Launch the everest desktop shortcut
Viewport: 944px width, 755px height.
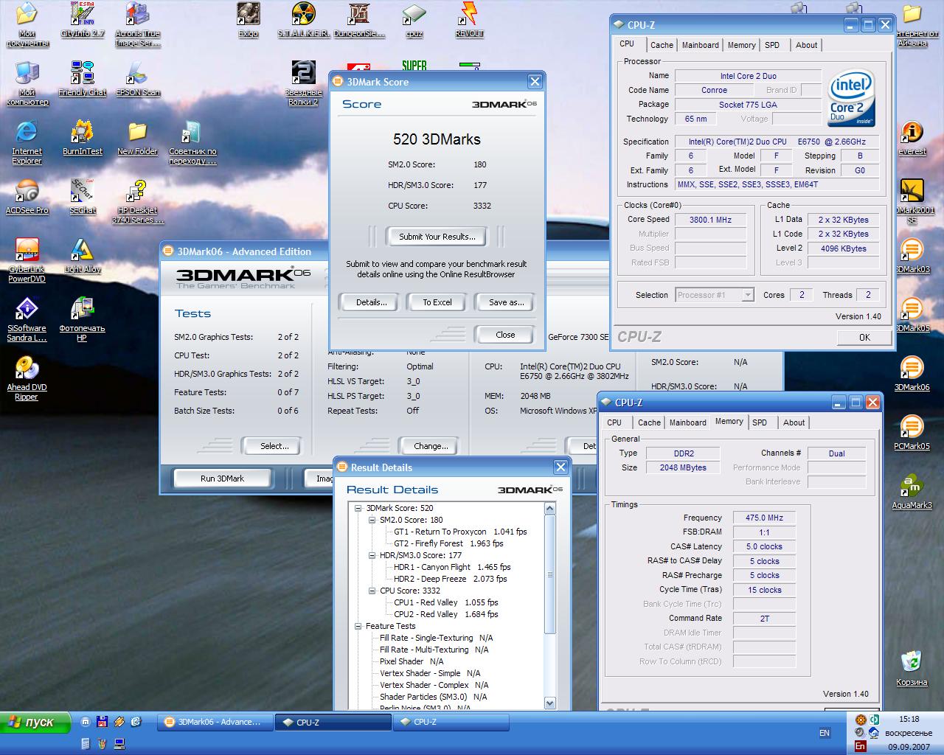coord(912,139)
